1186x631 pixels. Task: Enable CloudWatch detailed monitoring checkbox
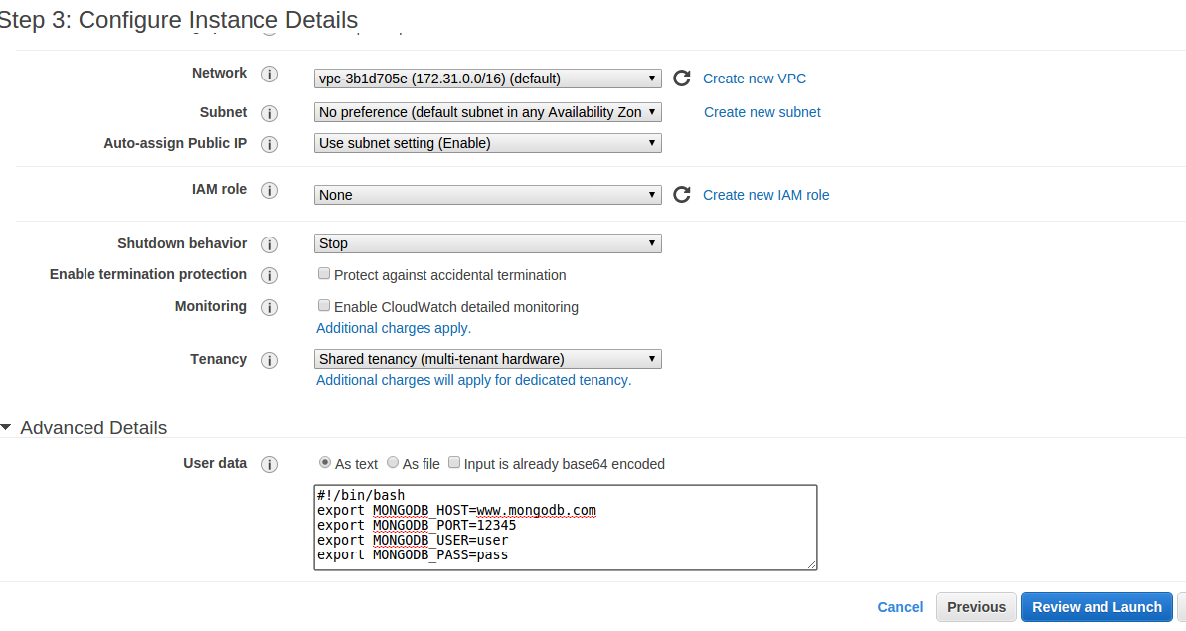point(324,306)
